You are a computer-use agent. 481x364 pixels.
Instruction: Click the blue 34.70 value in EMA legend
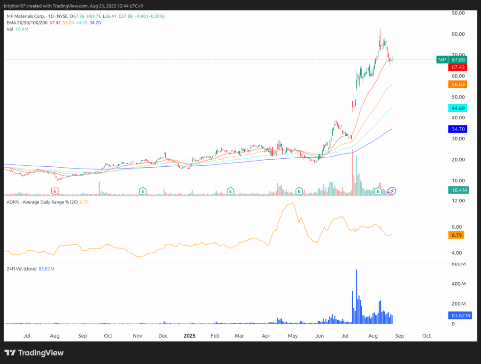pos(95,23)
